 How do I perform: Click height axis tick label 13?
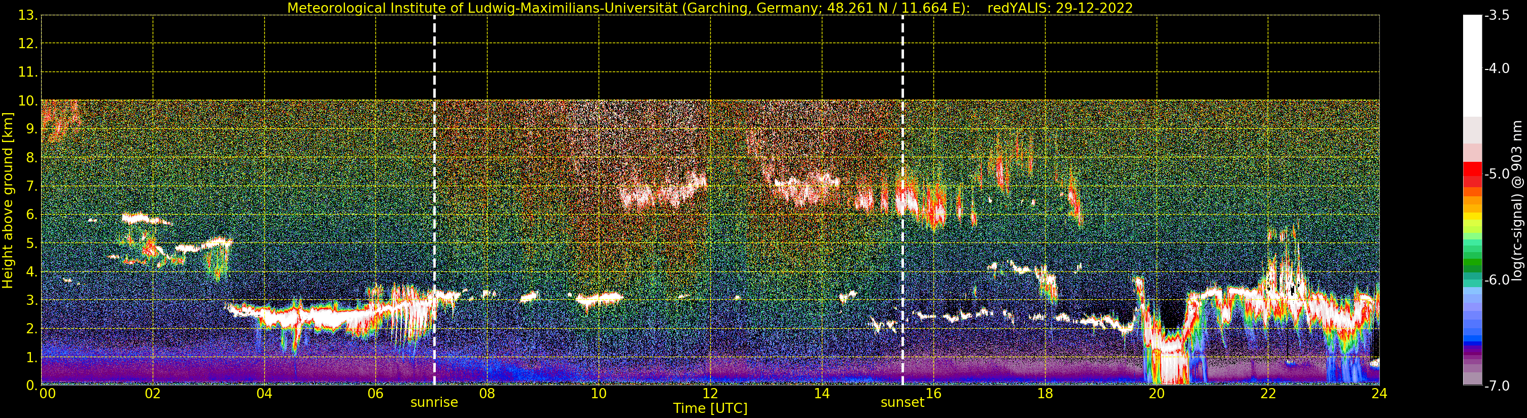pyautogui.click(x=27, y=15)
